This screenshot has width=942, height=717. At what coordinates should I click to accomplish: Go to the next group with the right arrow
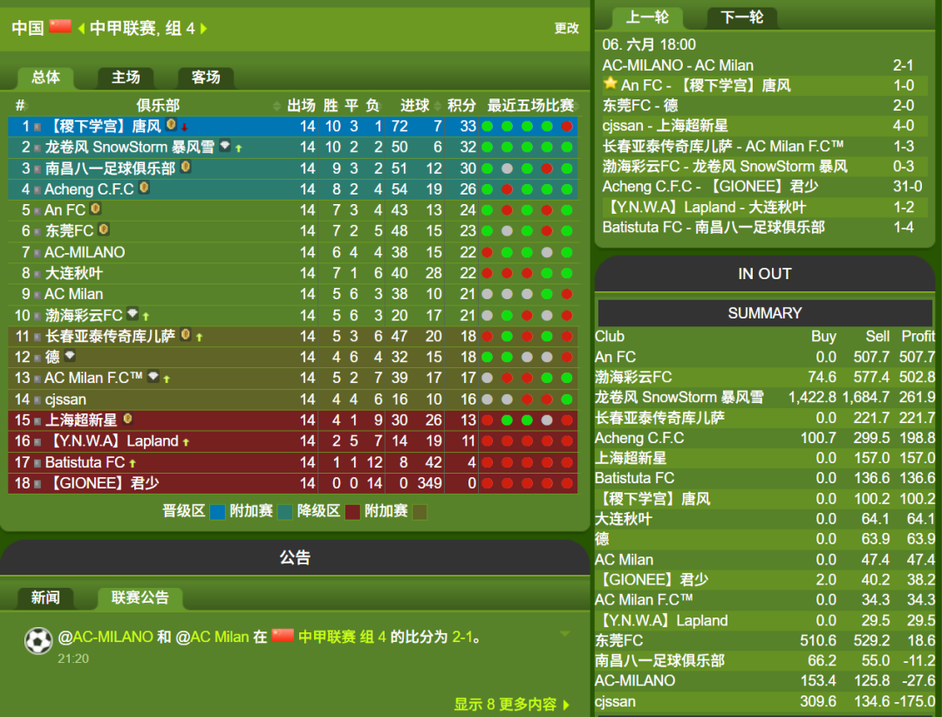[203, 28]
